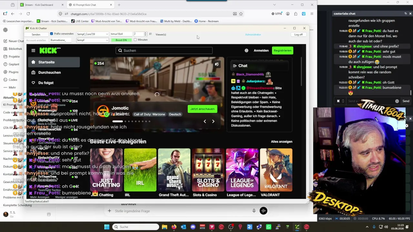Click the chat collapse icon beside Chat
Viewport: 413px width, 232px height.
[235, 66]
